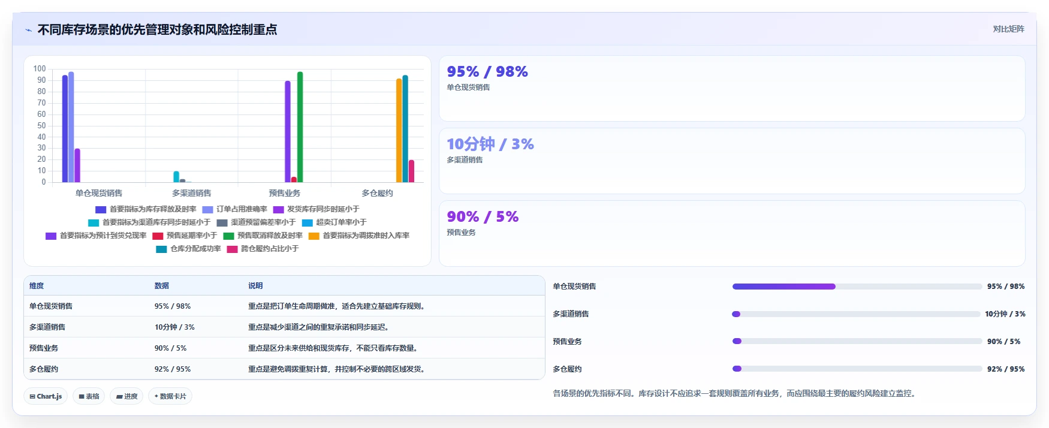Open the 10分钟 / 3% 多渠道销售 stat card
Image resolution: width=1049 pixels, height=428 pixels.
[x=732, y=161]
